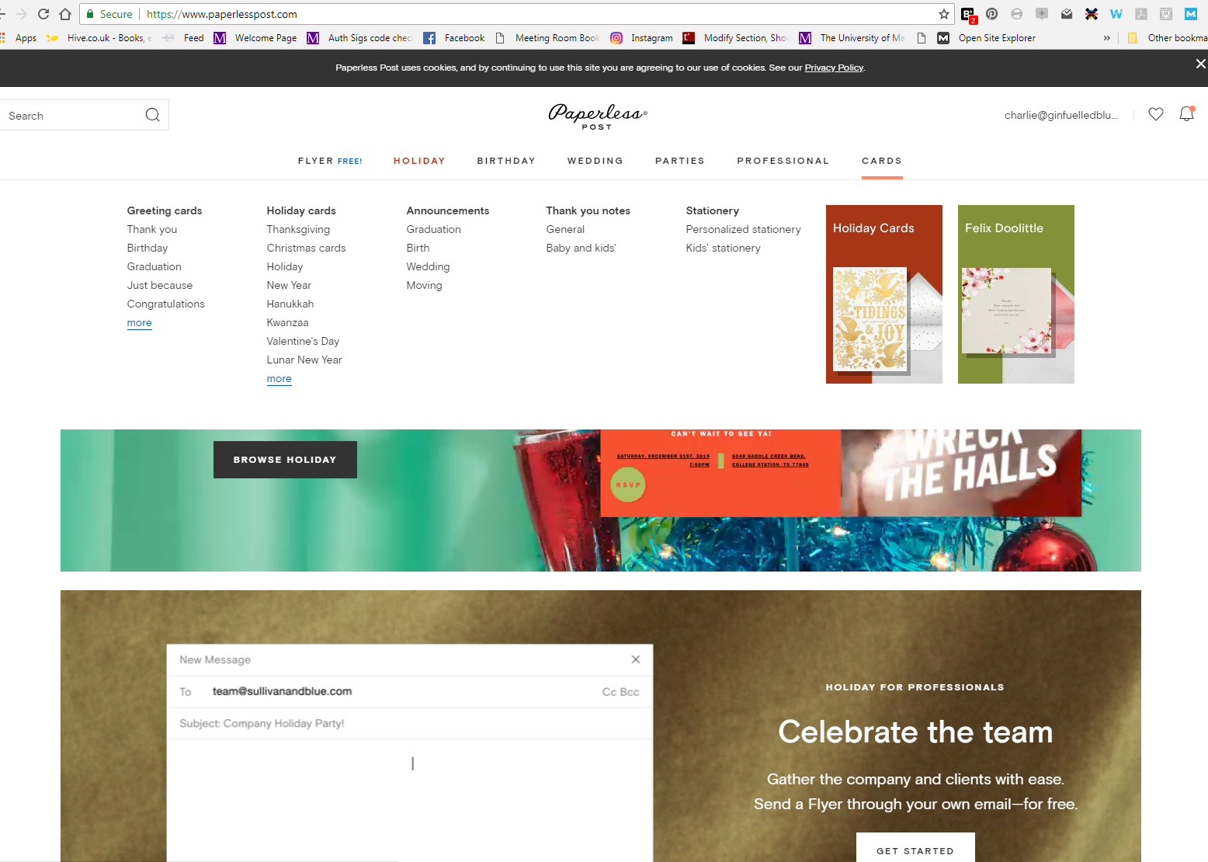
Task: Open the Pinterest extension icon
Action: (992, 14)
